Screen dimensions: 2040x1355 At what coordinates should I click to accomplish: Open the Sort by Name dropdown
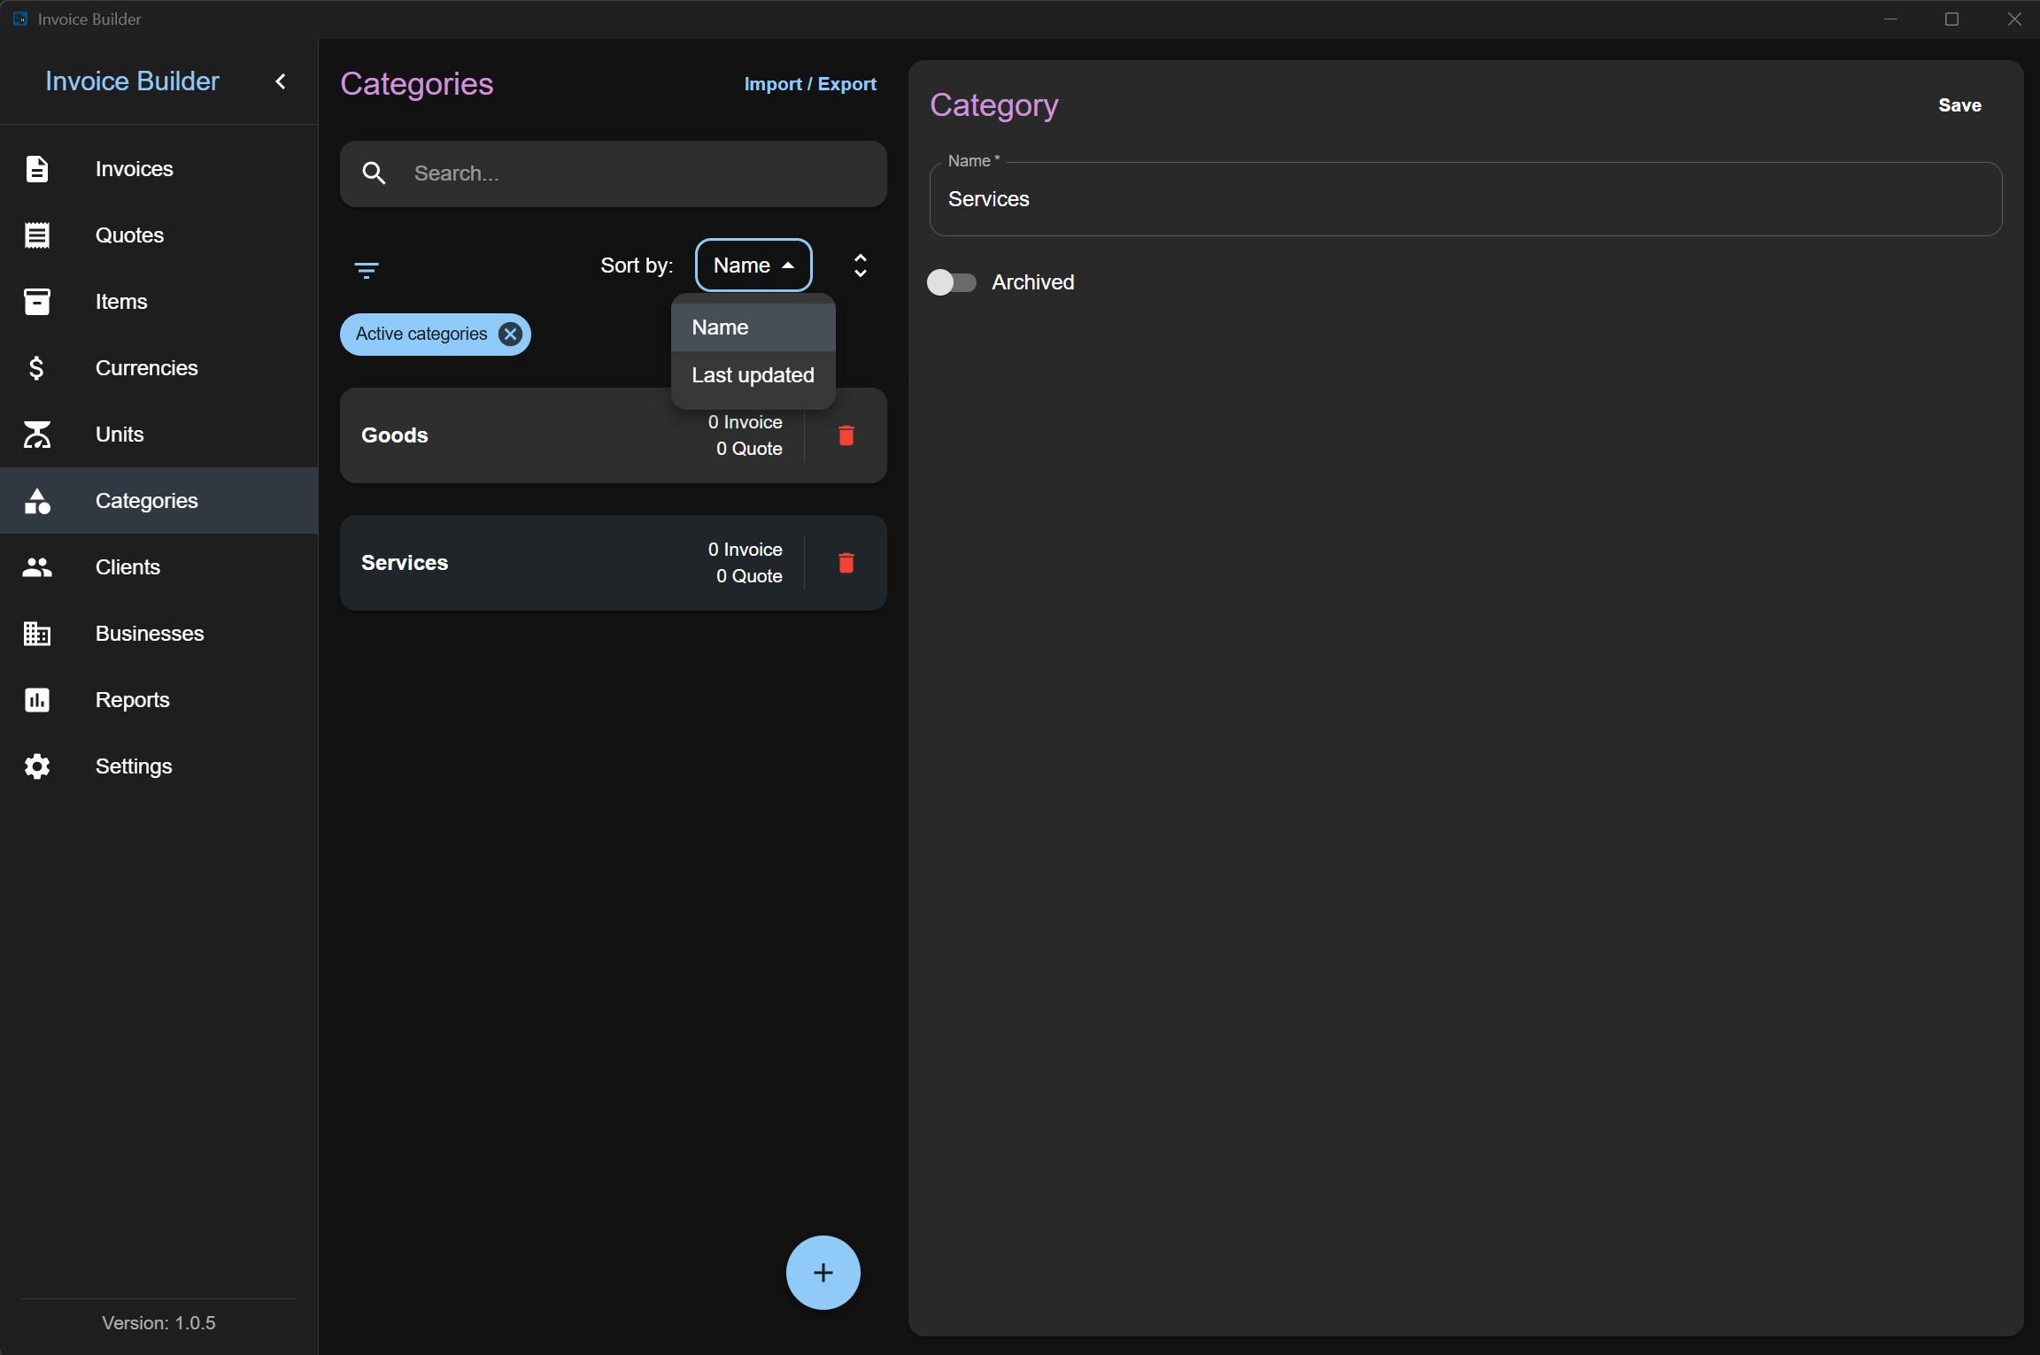[753, 266]
